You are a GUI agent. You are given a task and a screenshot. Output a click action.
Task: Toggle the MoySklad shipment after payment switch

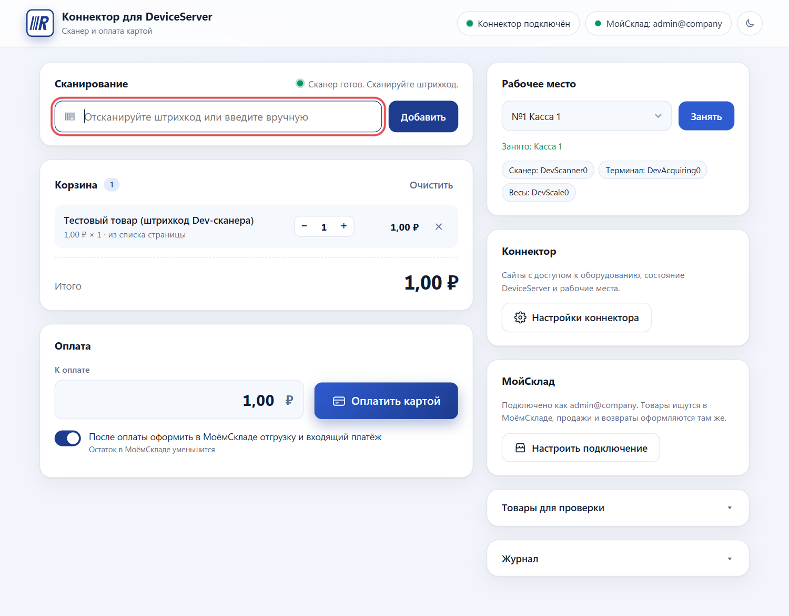point(68,438)
